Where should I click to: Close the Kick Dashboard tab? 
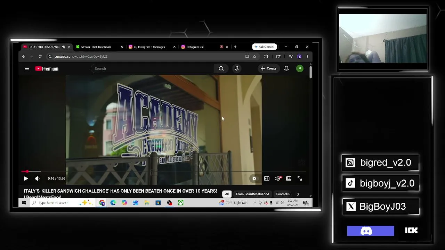click(x=122, y=47)
